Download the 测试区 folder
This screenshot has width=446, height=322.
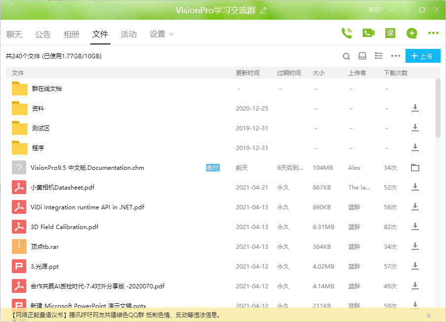click(415, 127)
